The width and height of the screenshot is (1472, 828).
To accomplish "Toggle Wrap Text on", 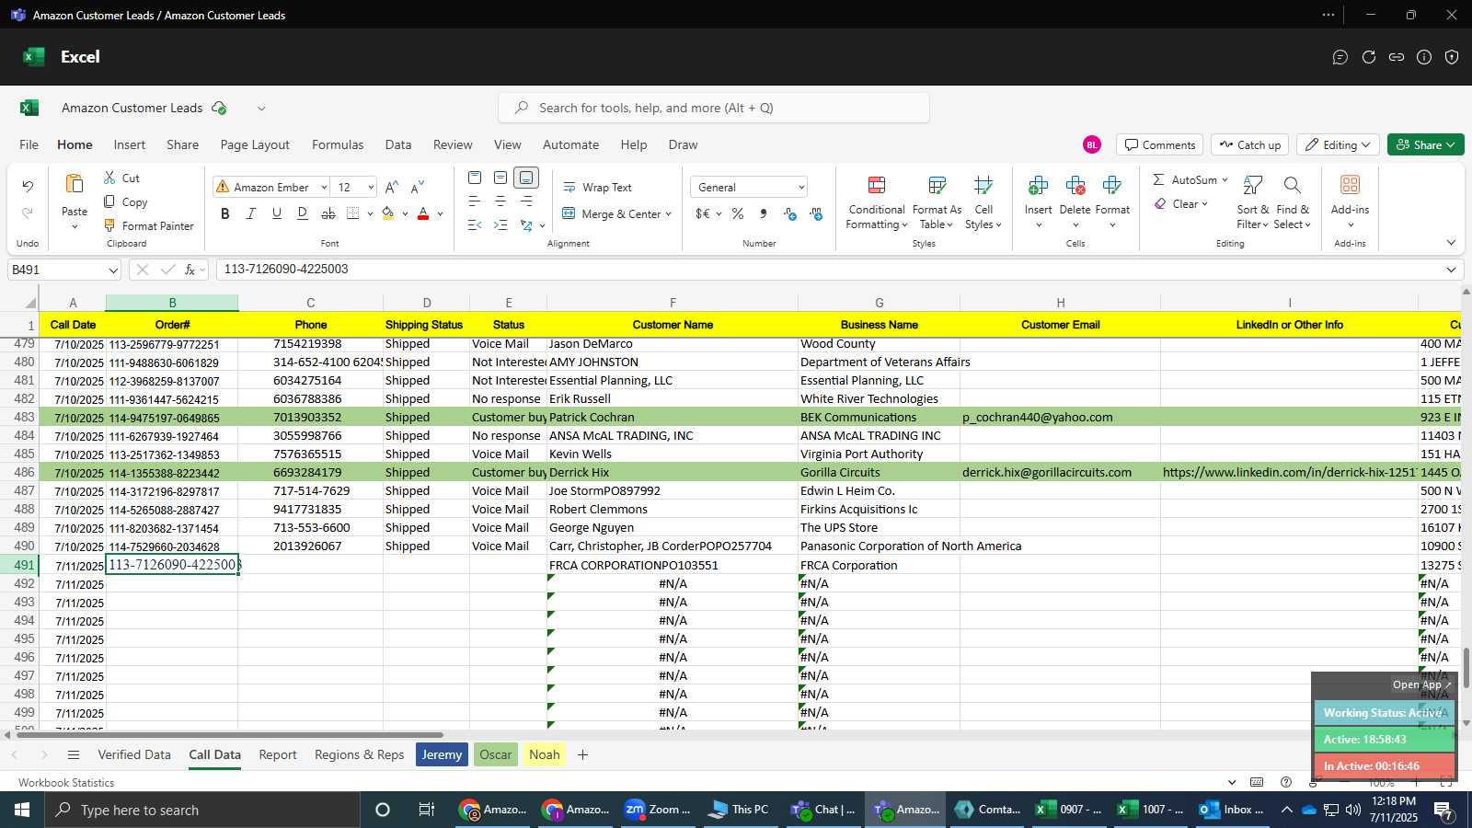I will tap(597, 187).
